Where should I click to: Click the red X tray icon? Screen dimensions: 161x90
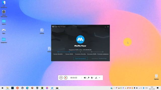pyautogui.click(x=130, y=88)
